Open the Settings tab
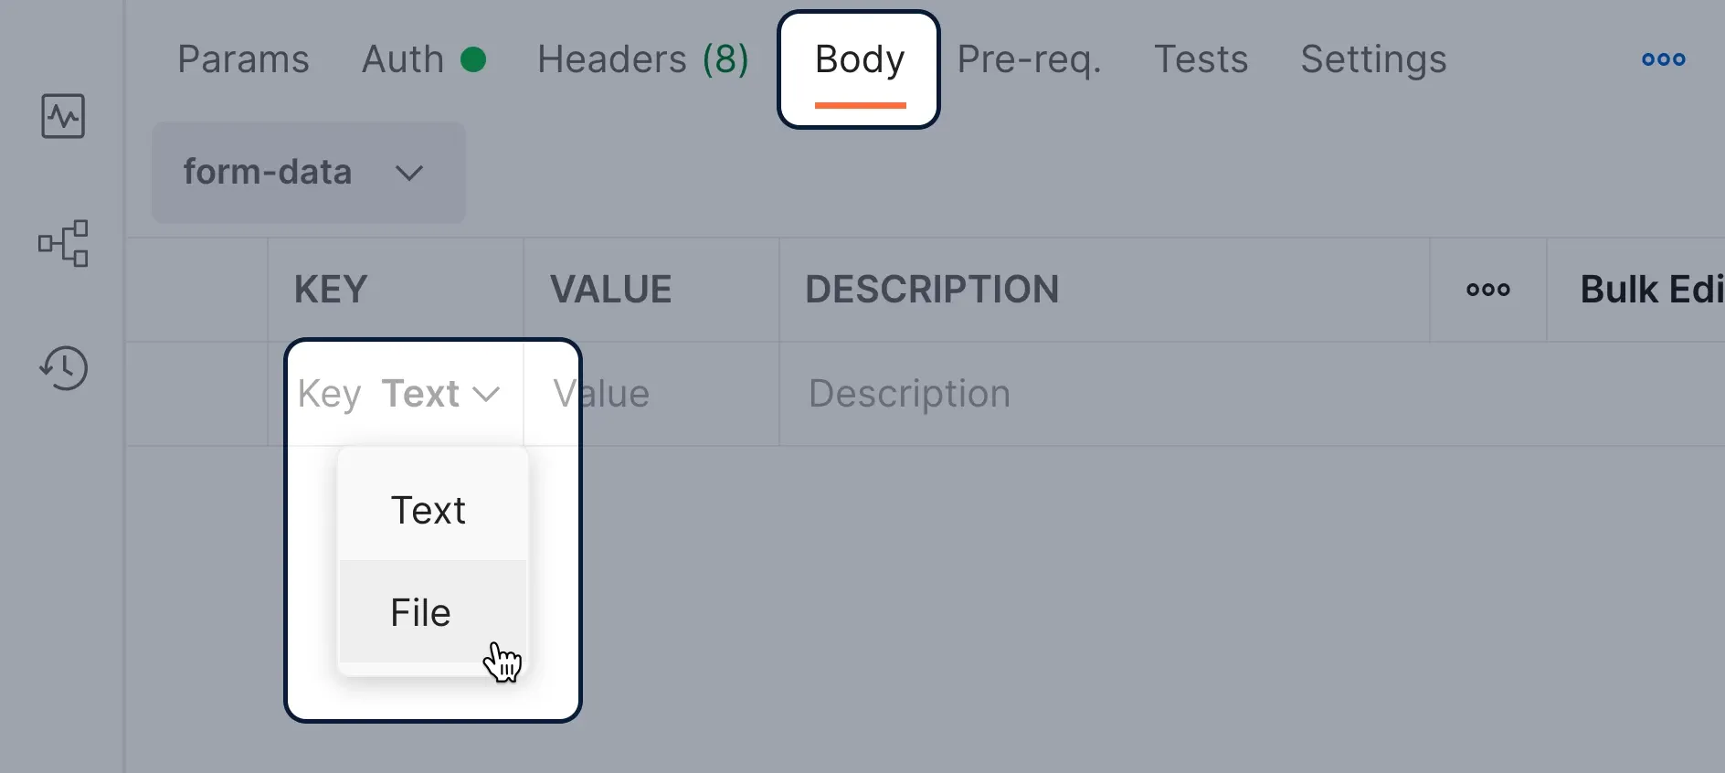 tap(1373, 60)
